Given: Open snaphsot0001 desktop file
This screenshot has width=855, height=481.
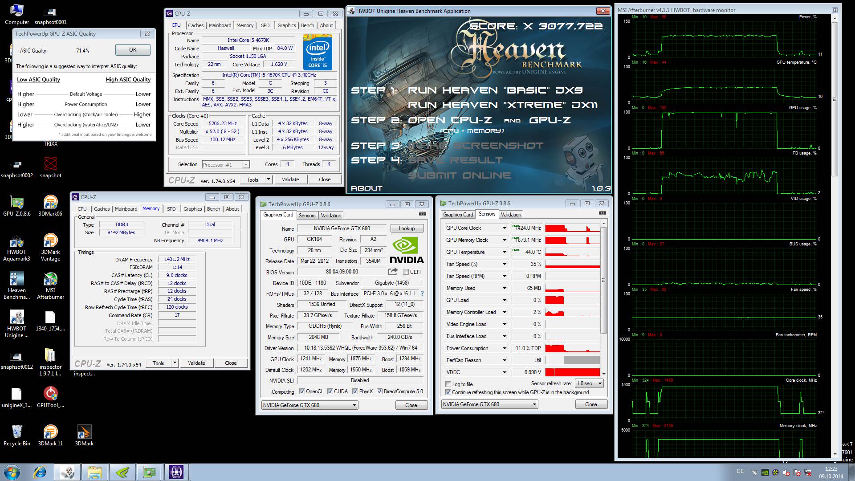Looking at the screenshot, I should coord(50,16).
